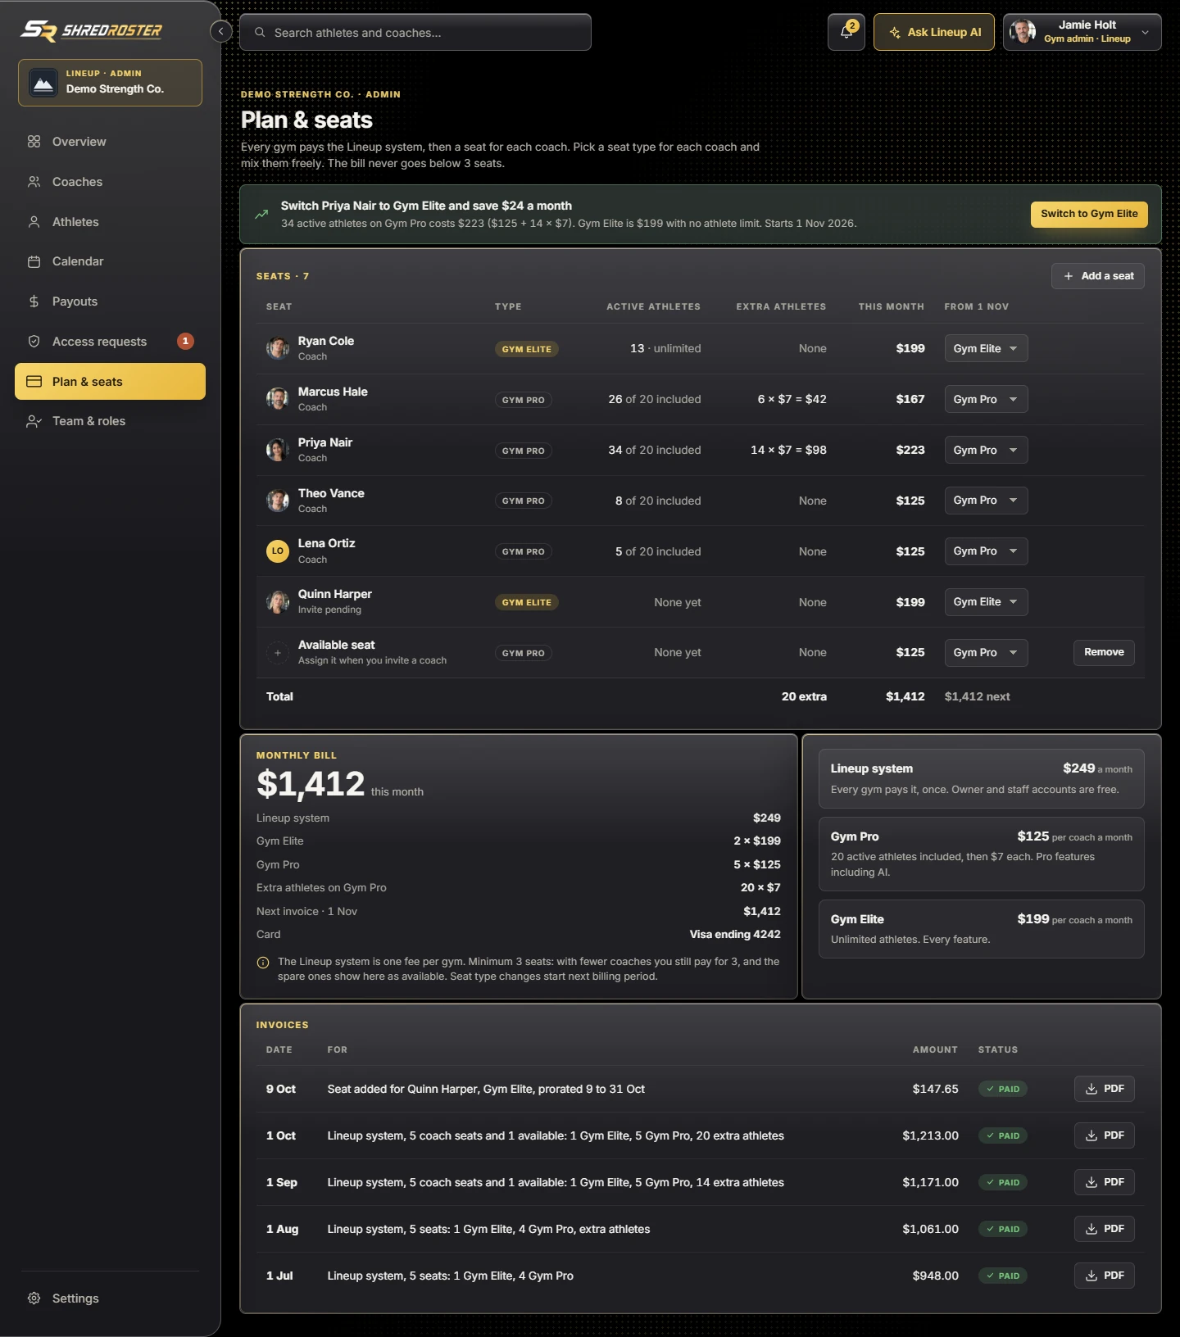This screenshot has width=1180, height=1337.
Task: Open Available seat's type dropdown
Action: tap(986, 653)
